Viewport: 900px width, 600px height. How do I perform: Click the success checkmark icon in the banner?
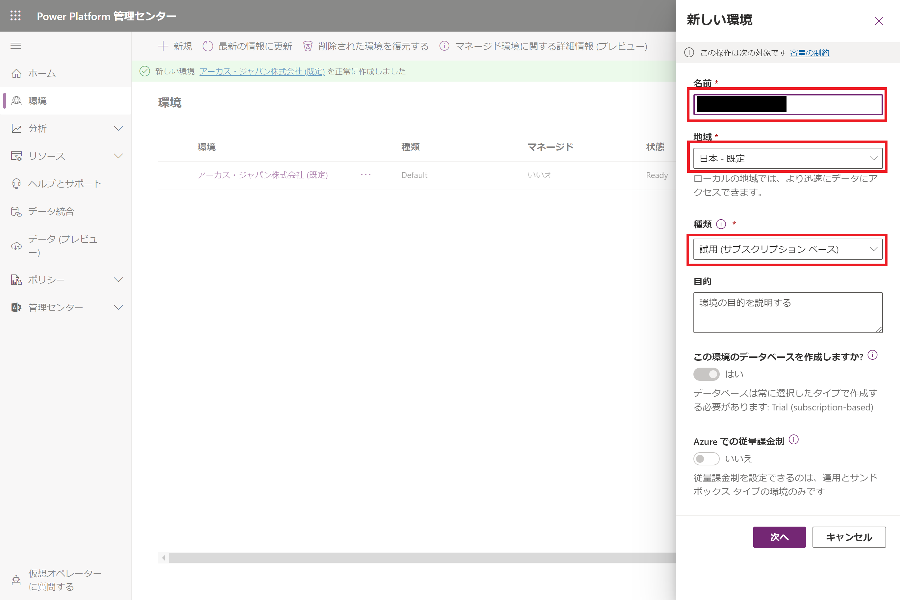coord(145,71)
